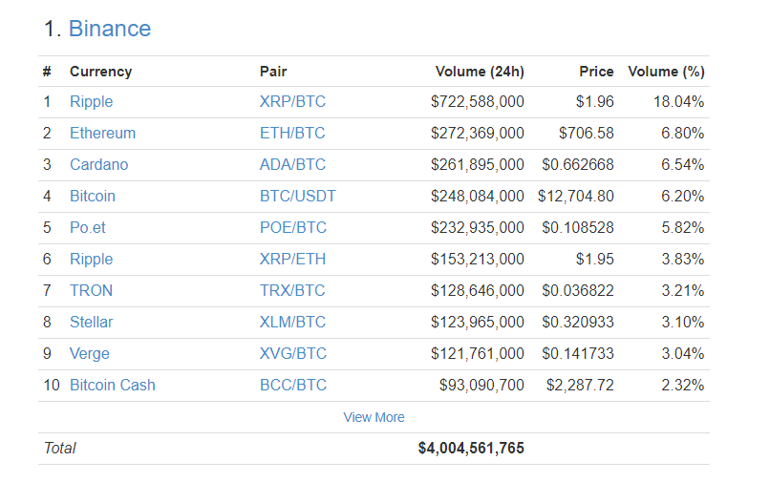Click the $261,895,000 volume value
This screenshot has height=482, width=770.
click(478, 164)
